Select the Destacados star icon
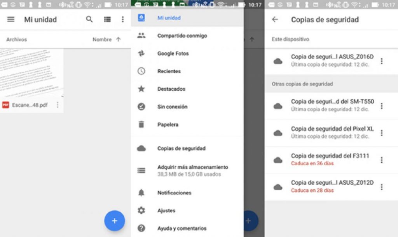This screenshot has width=398, height=237. (x=141, y=89)
